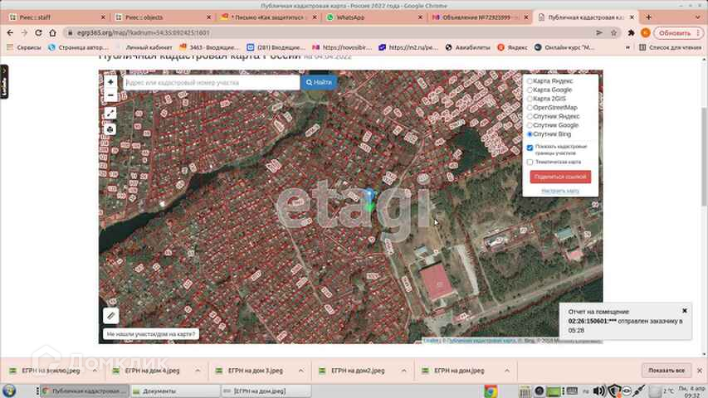
Task: Open Chrome from the taskbar
Action: (x=491, y=391)
